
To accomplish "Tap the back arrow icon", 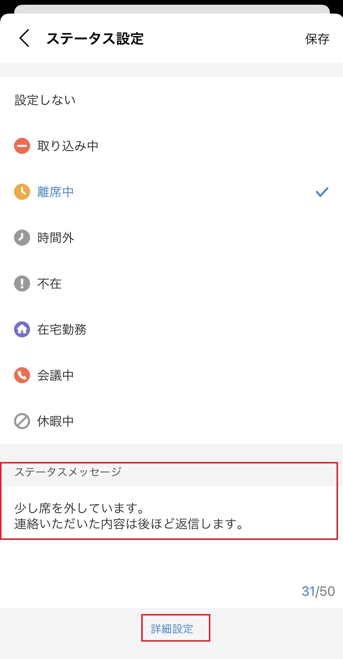I will click(24, 38).
